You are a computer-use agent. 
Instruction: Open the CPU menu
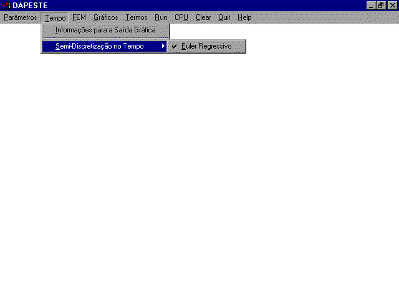click(x=181, y=17)
